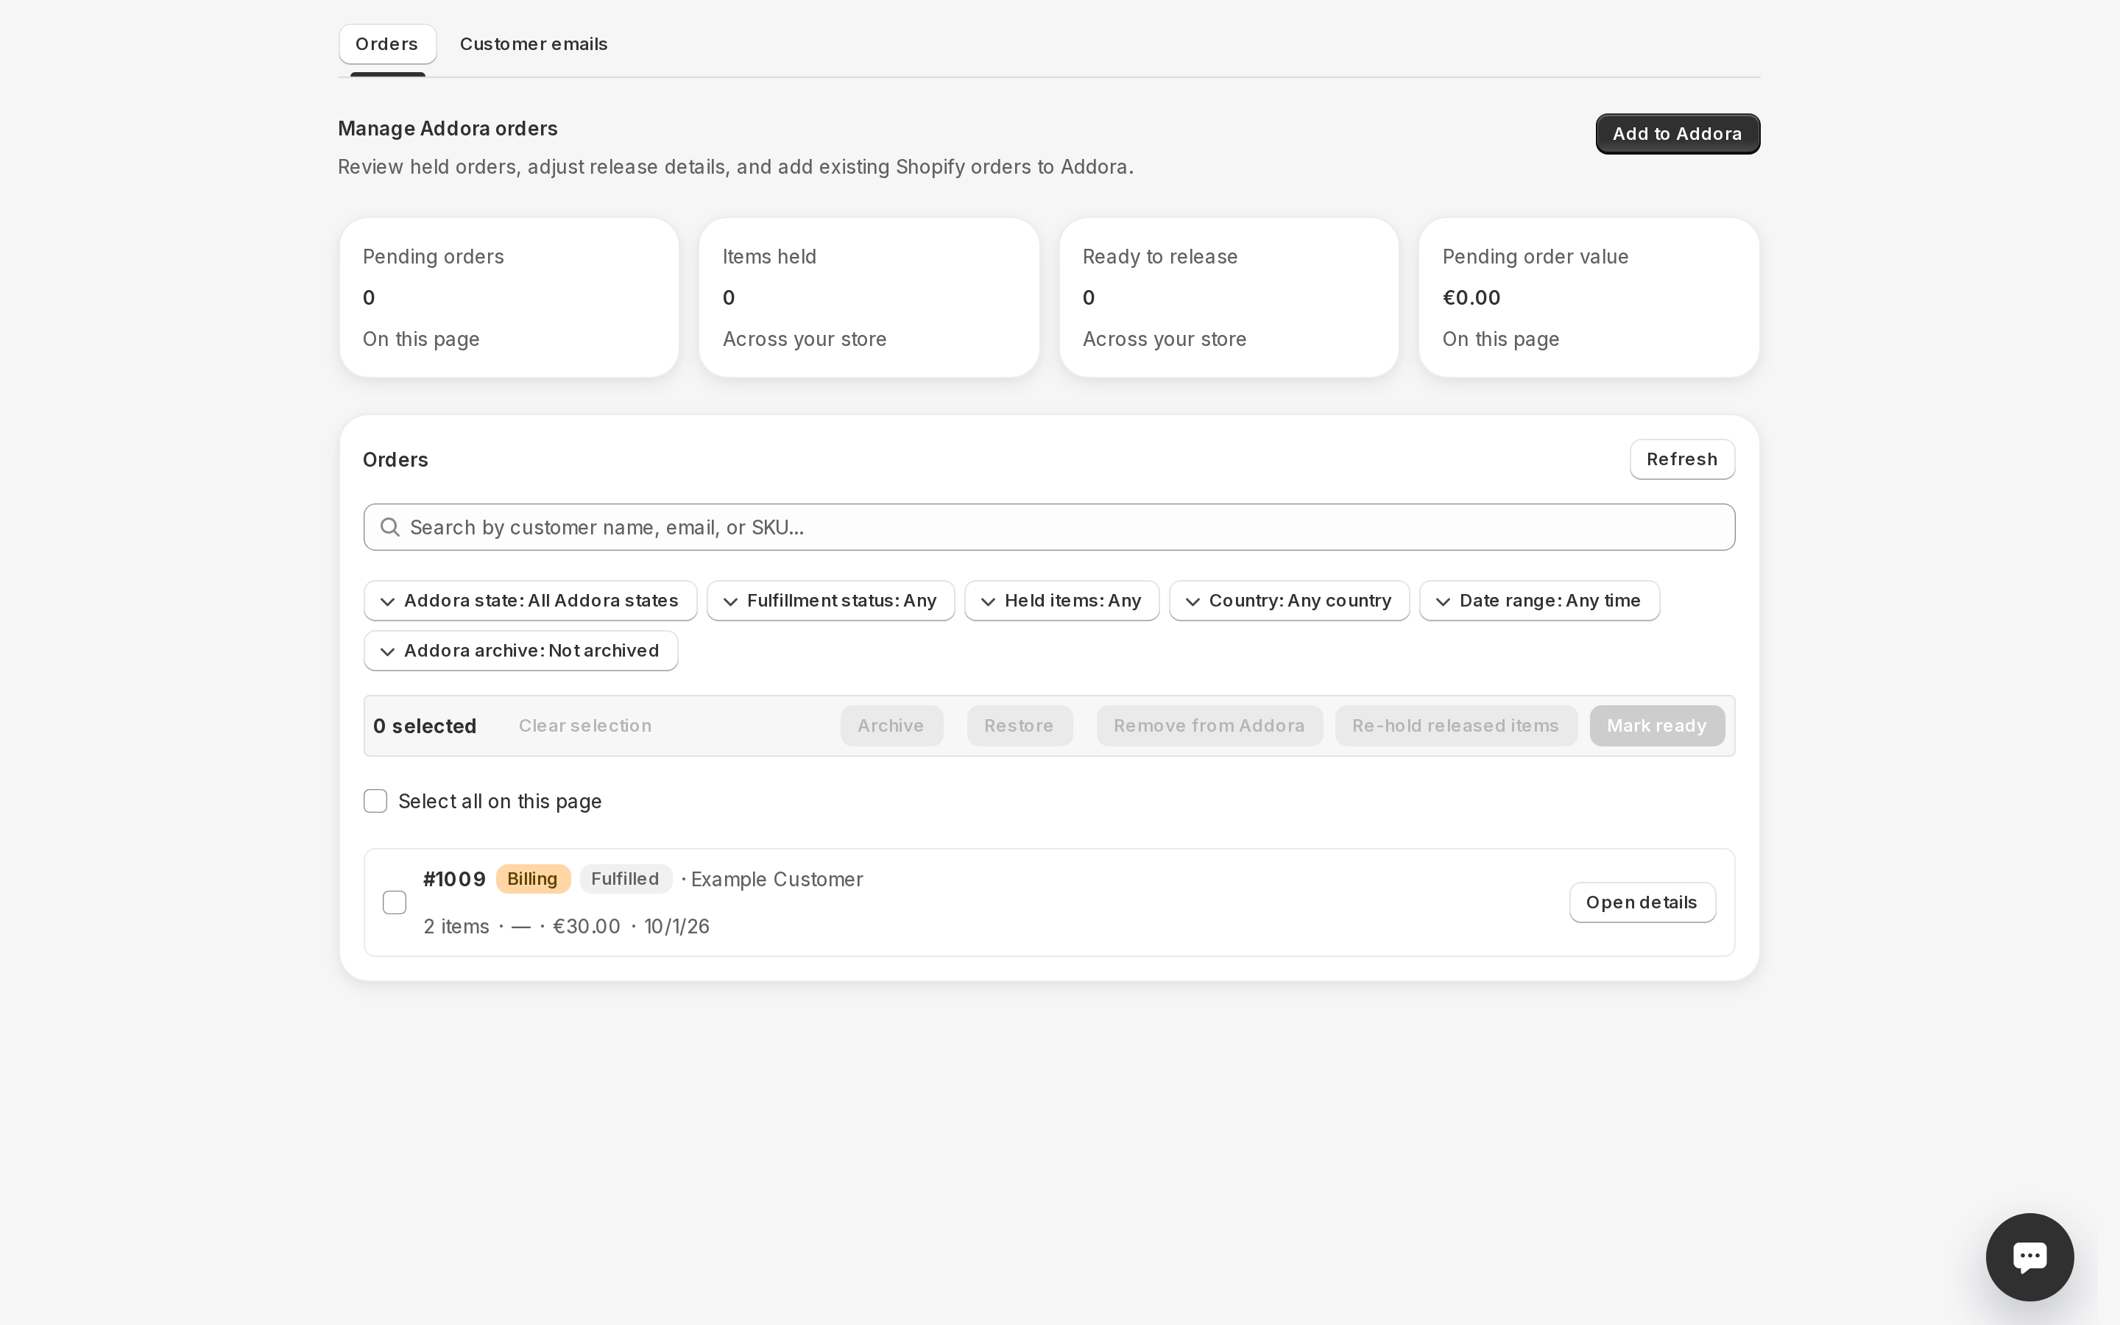
Task: Tick the checkbox for order #1009
Action: pos(395,902)
